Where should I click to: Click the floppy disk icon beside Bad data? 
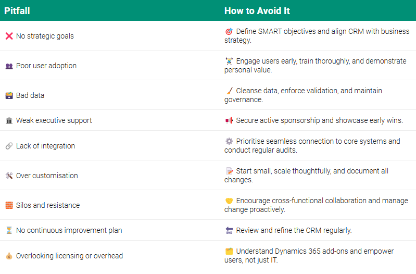[9, 96]
